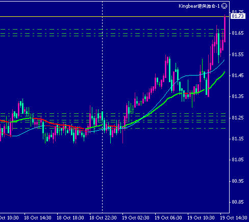Click the 81.45 price scale label
Image resolution: width=249 pixels, height=222 pixels.
pyautogui.click(x=238, y=76)
